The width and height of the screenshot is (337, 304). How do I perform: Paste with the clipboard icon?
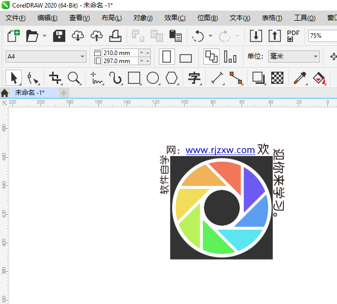(176, 36)
